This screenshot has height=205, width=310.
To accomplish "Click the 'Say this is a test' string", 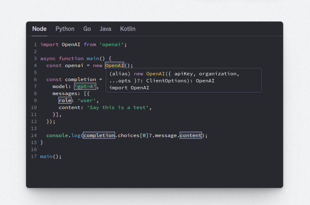I will point(118,107).
